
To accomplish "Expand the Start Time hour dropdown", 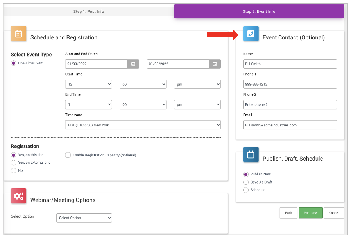I will [x=88, y=84].
